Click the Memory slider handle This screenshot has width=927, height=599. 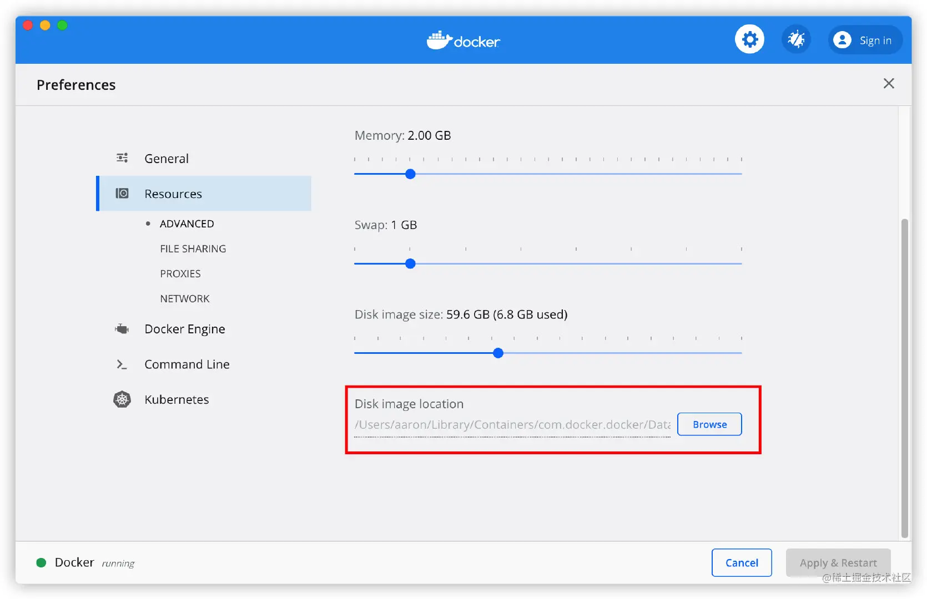click(410, 174)
